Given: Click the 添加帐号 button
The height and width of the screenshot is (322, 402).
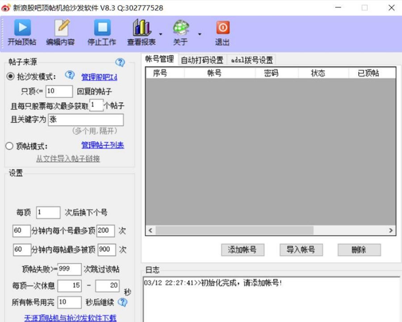Looking at the screenshot, I should (243, 250).
